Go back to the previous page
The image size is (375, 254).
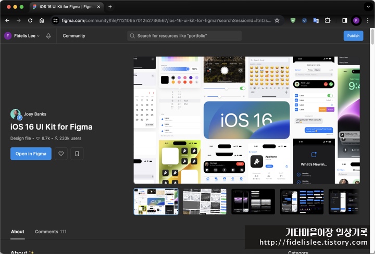(x=7, y=20)
